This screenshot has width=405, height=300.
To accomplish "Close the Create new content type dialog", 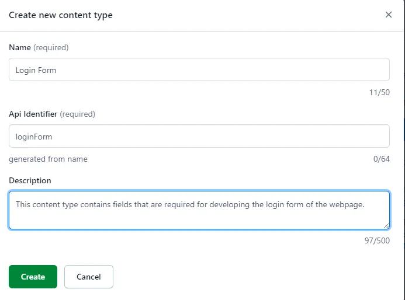I will pyautogui.click(x=389, y=15).
